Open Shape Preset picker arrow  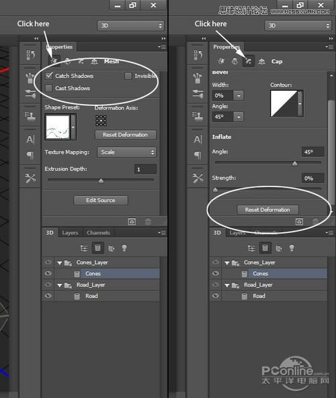(x=73, y=127)
